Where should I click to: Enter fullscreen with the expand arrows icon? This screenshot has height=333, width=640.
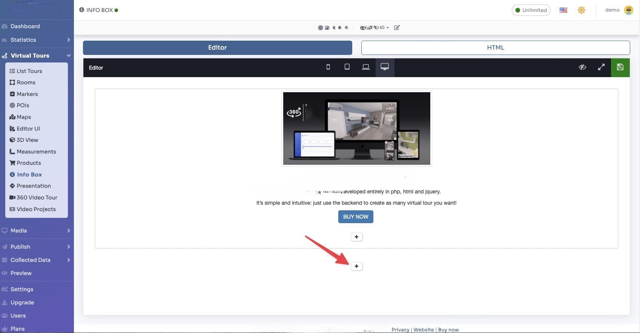pyautogui.click(x=601, y=67)
